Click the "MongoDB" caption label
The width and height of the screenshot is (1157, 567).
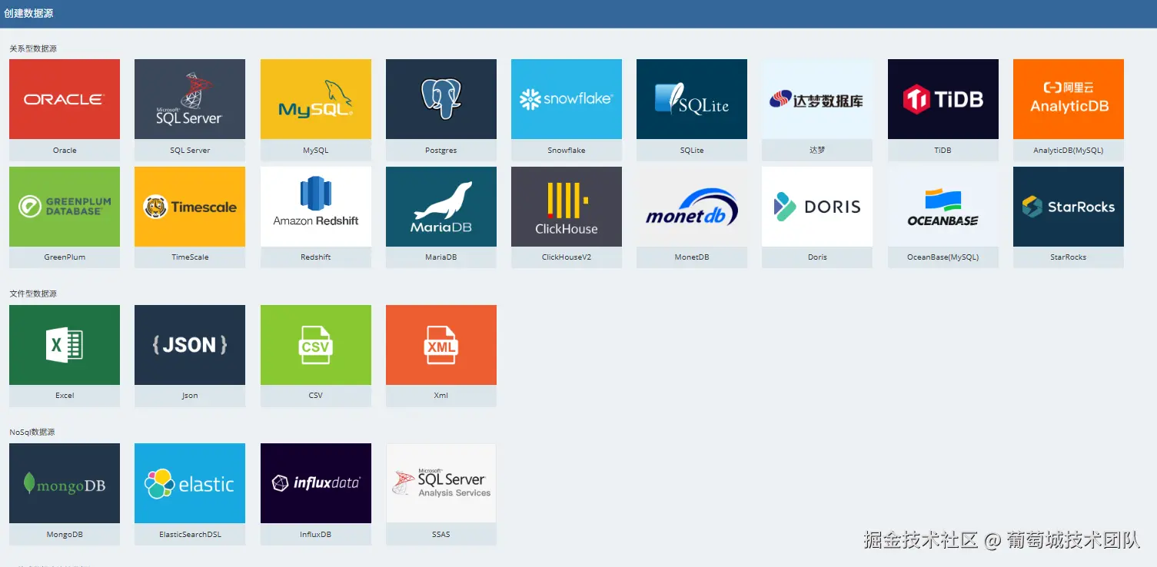pyautogui.click(x=65, y=535)
